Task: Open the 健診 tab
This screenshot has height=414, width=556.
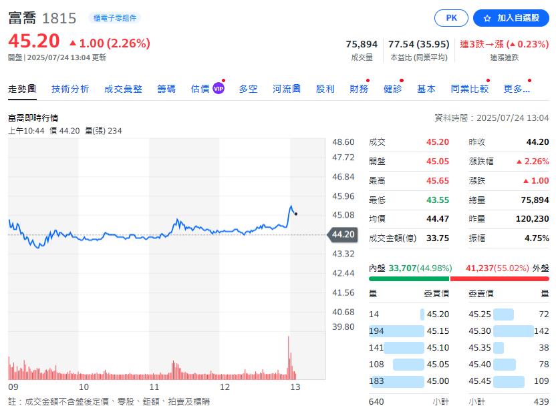Action: (392, 89)
